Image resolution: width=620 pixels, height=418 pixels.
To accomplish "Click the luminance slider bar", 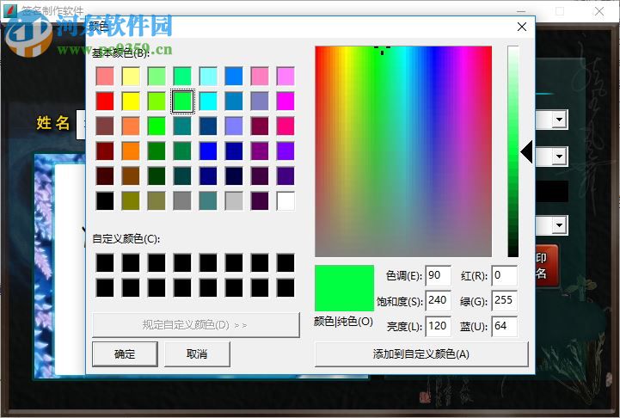I will [x=513, y=151].
